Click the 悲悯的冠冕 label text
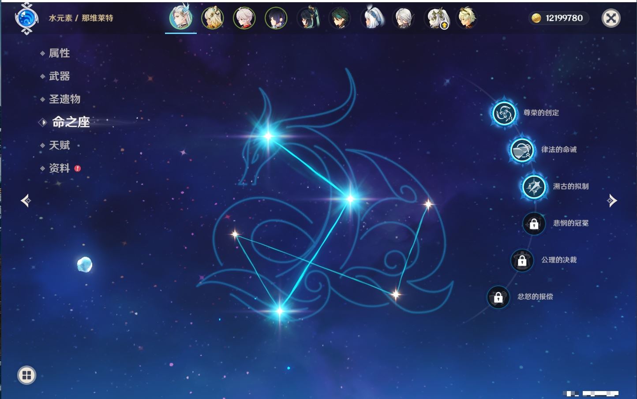The width and height of the screenshot is (637, 399). point(571,223)
